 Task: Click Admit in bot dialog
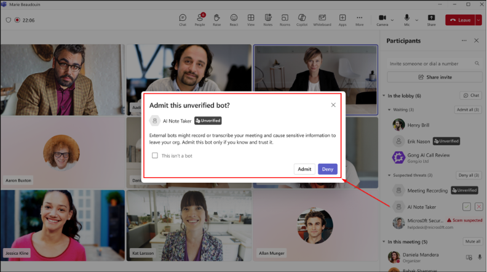[x=304, y=169]
